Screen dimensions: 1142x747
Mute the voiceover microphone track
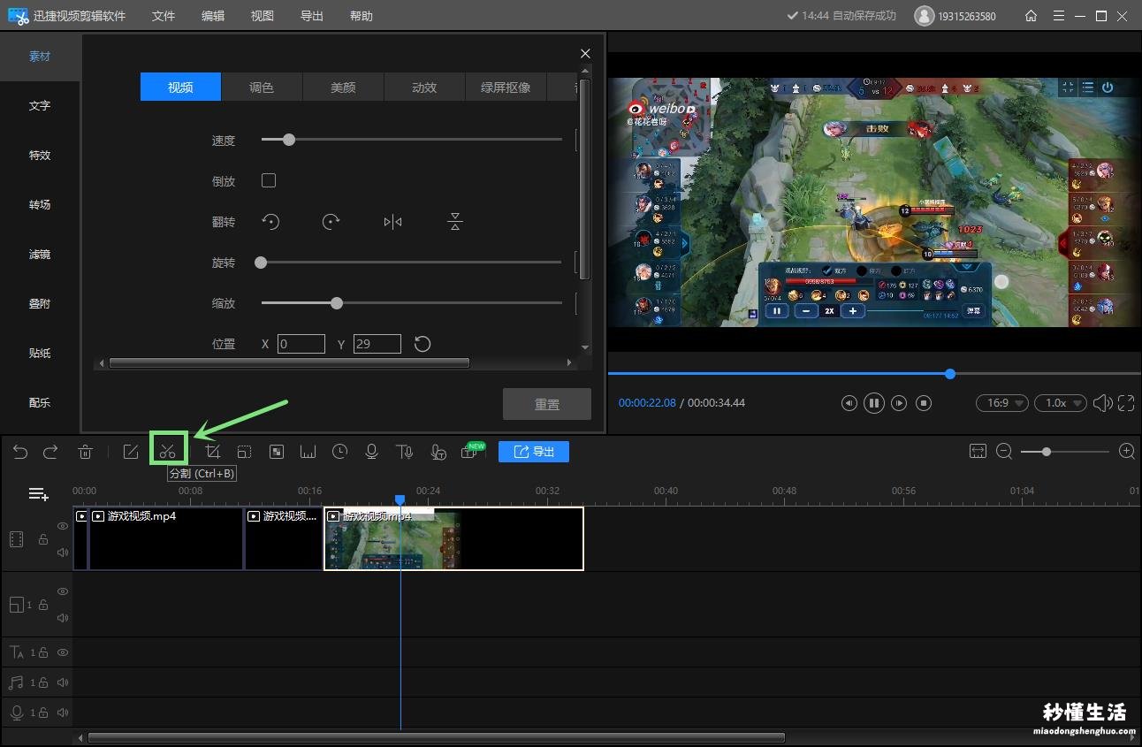pos(63,713)
